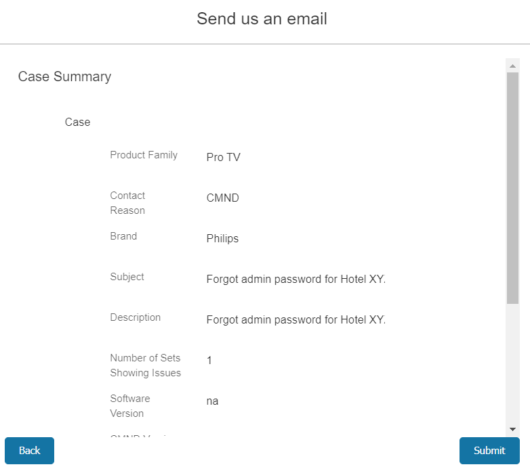Select the Product Family label
This screenshot has width=530, height=469.
pos(144,155)
